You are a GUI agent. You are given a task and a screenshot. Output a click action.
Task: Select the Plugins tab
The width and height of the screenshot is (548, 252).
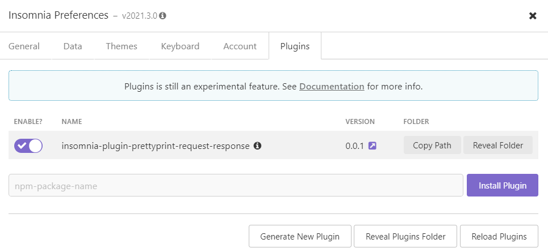(x=295, y=46)
